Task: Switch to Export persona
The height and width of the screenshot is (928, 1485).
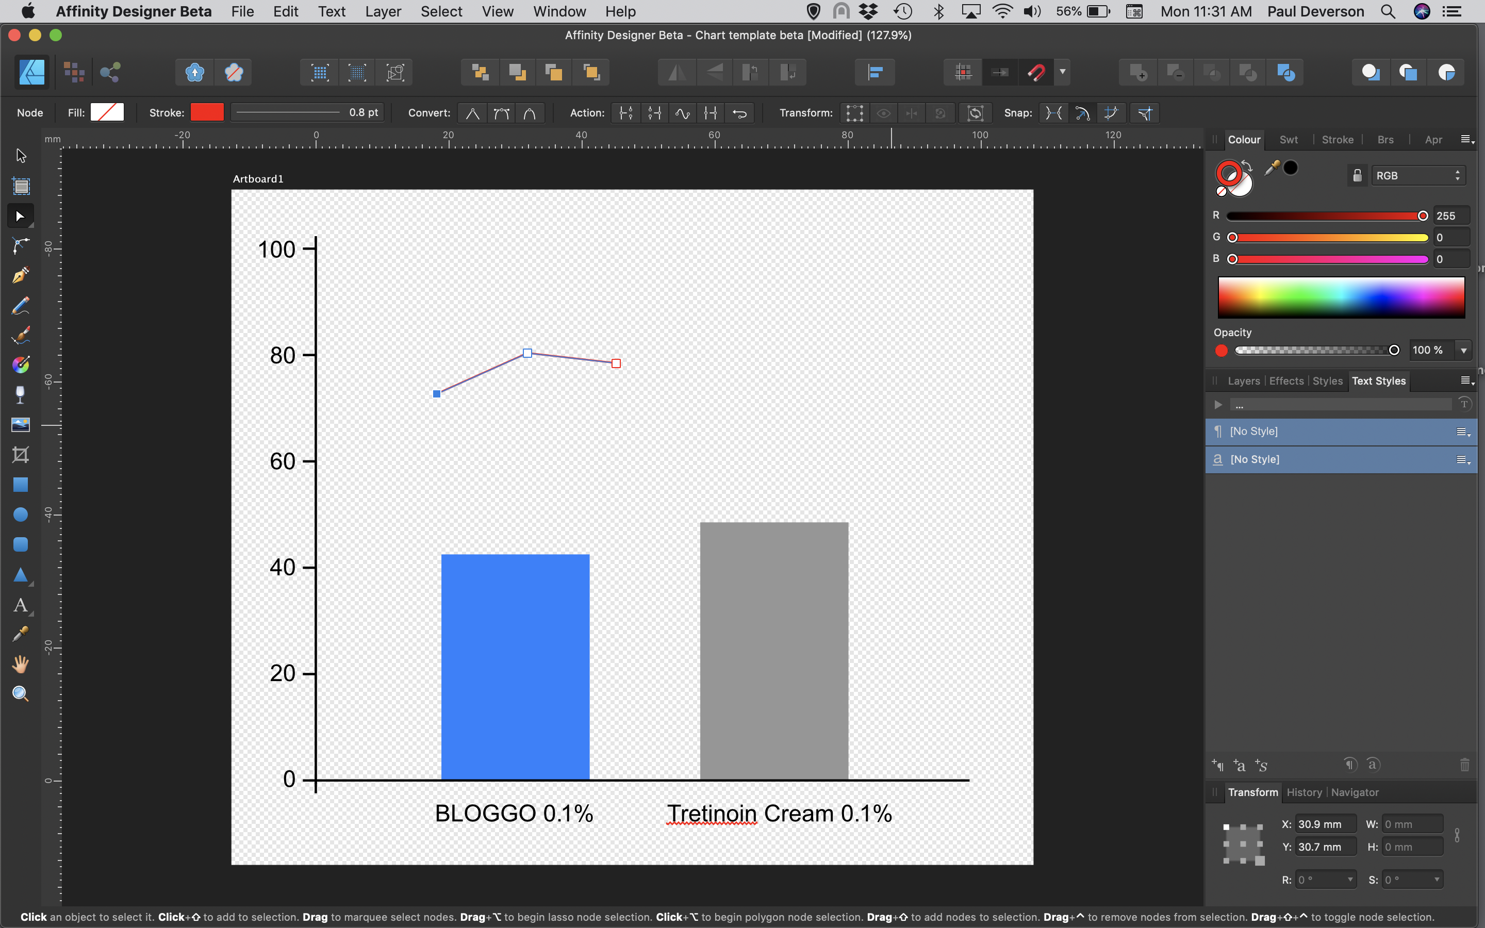Action: pyautogui.click(x=110, y=72)
